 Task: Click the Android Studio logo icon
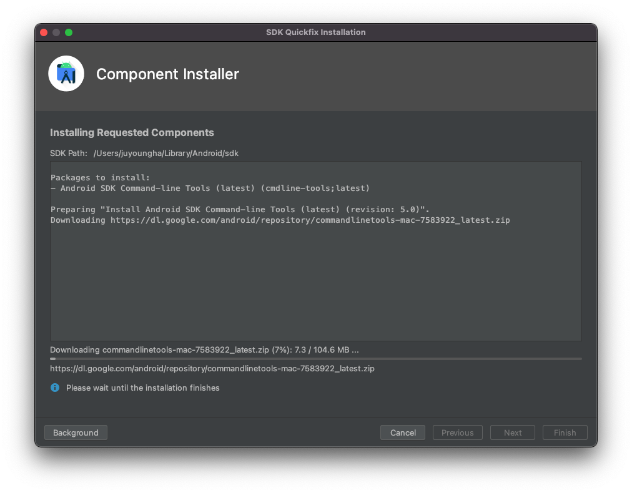click(66, 74)
